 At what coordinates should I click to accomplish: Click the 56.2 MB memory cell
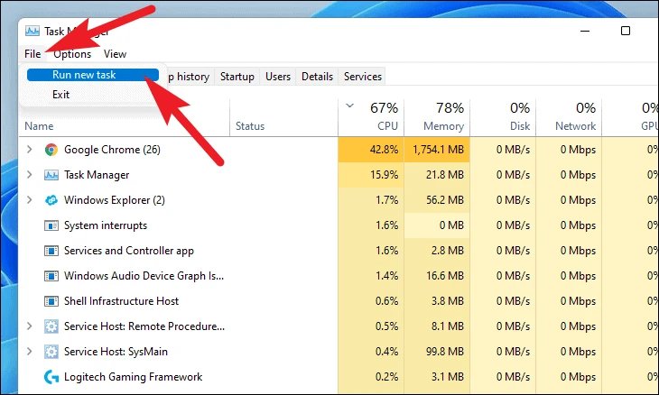pyautogui.click(x=437, y=200)
